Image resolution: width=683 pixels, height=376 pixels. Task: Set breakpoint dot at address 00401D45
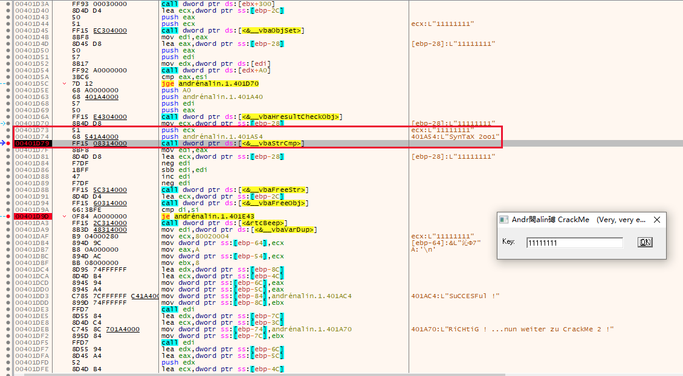point(8,30)
